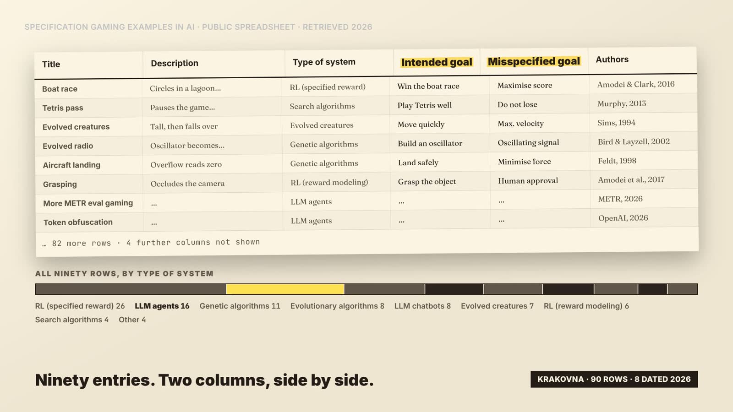Select the "Play Tetris well" cell
The height and width of the screenshot is (412, 733).
click(x=425, y=105)
